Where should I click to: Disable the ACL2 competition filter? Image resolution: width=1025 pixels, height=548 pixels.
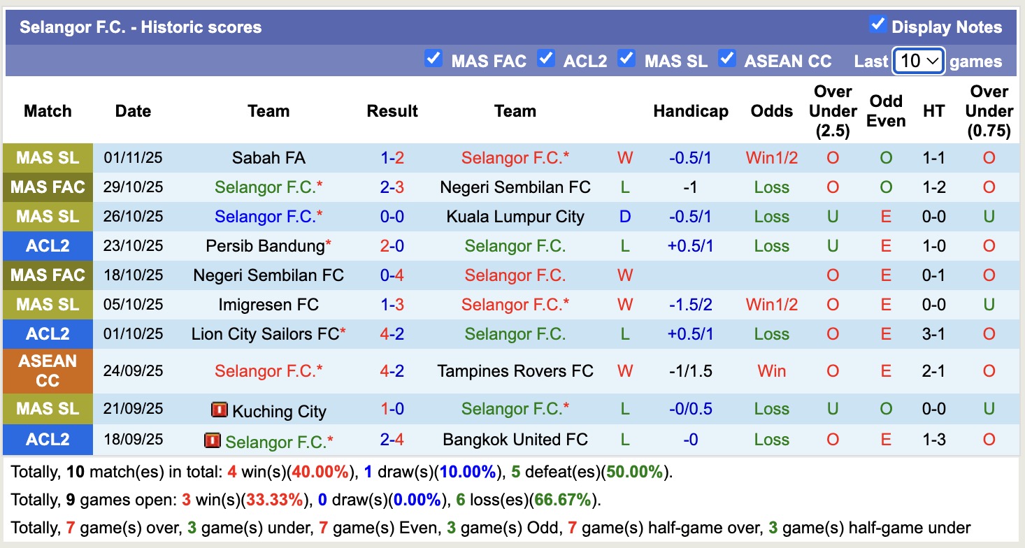pos(545,60)
